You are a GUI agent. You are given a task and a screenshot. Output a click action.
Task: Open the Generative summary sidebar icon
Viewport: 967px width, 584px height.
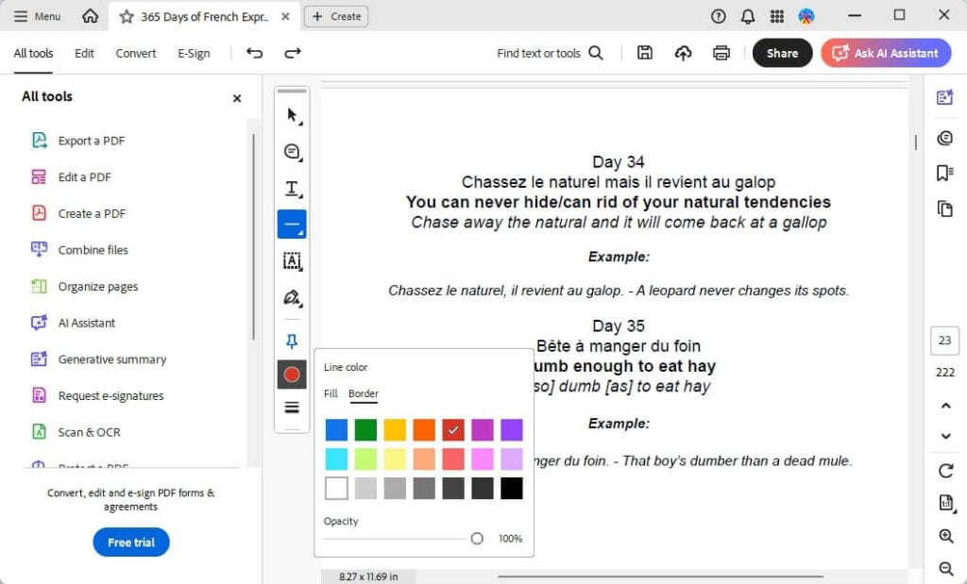click(945, 97)
